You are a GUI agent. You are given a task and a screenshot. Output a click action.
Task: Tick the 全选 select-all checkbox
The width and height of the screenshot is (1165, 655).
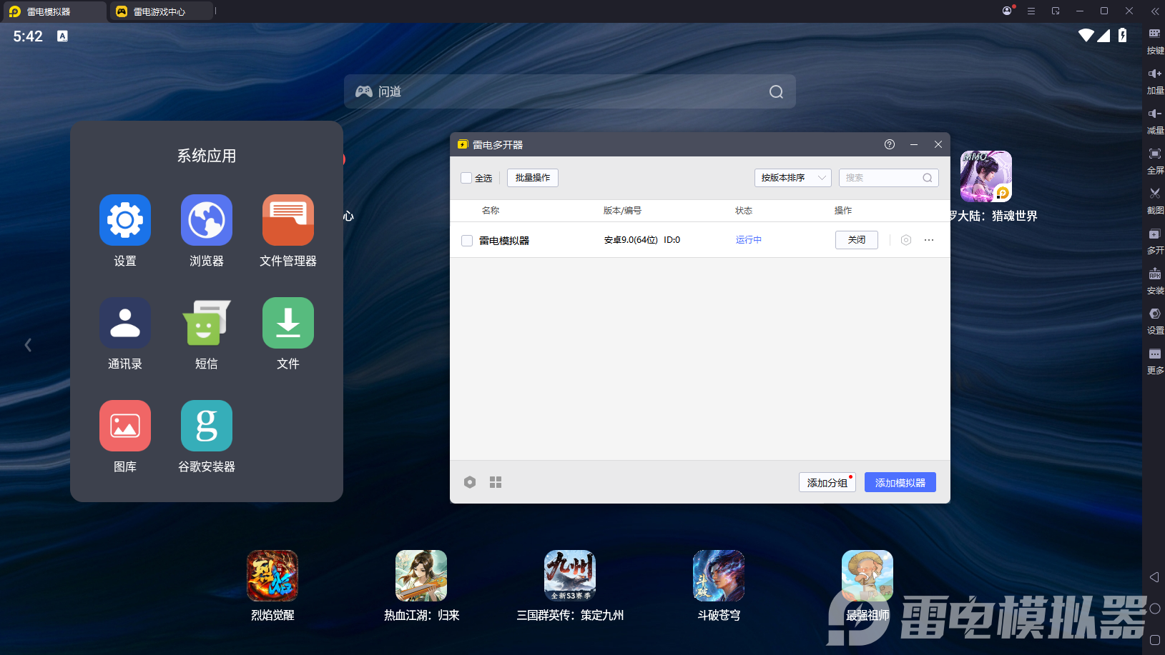466,178
